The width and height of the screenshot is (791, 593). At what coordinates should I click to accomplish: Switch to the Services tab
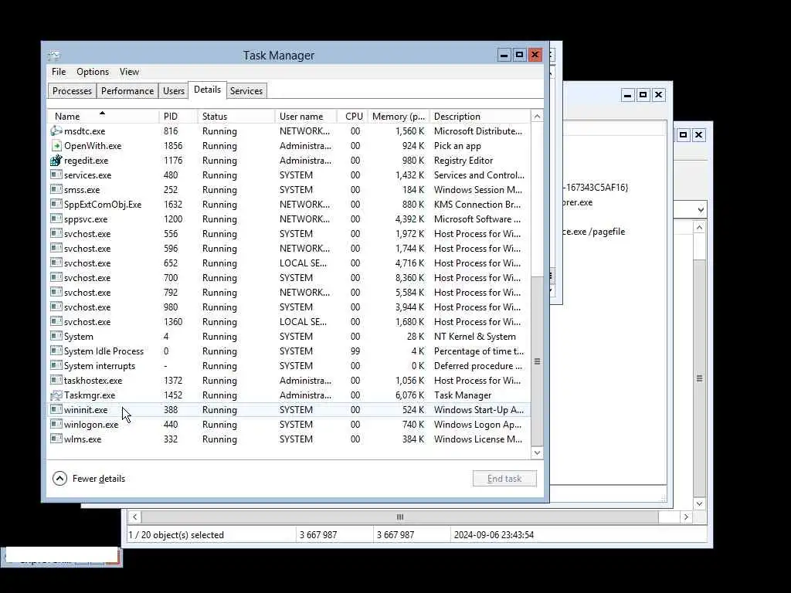(246, 91)
